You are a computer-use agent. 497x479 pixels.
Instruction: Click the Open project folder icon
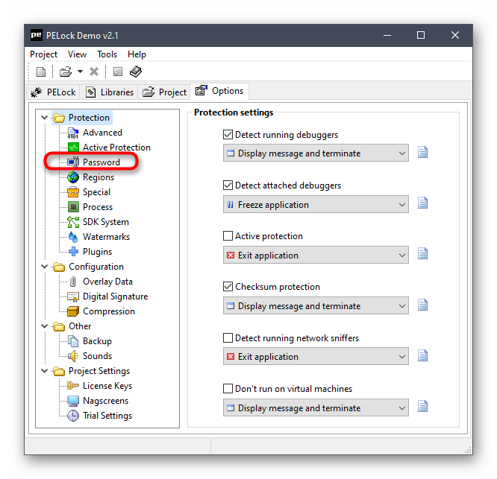(66, 72)
